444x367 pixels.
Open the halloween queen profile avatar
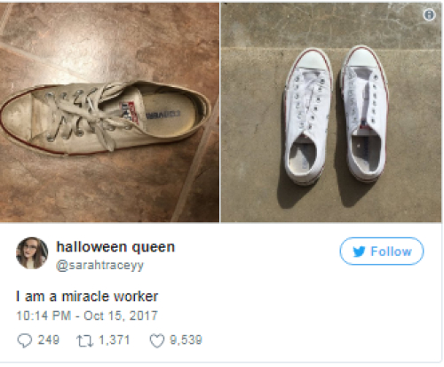tap(32, 253)
